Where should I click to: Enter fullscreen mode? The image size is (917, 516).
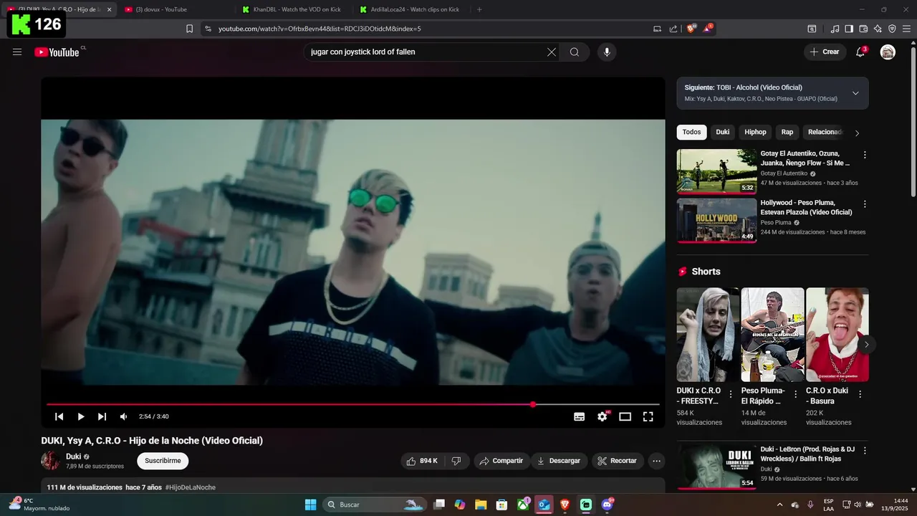pyautogui.click(x=648, y=416)
